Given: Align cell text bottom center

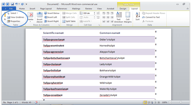Looking at the screenshot, I should (108, 21).
